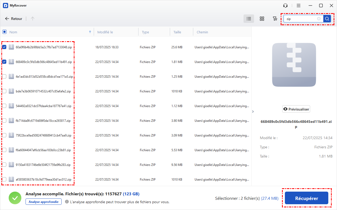
Task: Click the search magnifier button
Action: (327, 19)
